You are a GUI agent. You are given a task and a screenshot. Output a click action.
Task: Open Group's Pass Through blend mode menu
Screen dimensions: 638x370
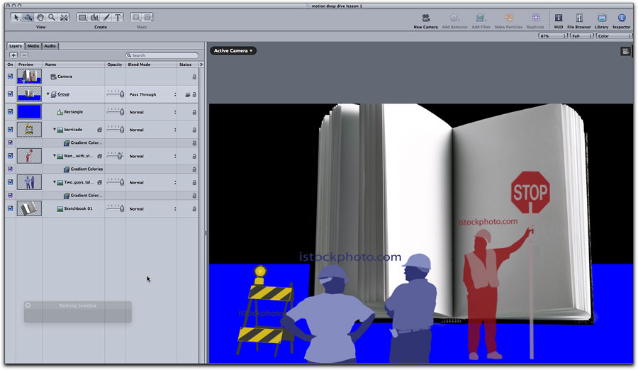pos(152,94)
